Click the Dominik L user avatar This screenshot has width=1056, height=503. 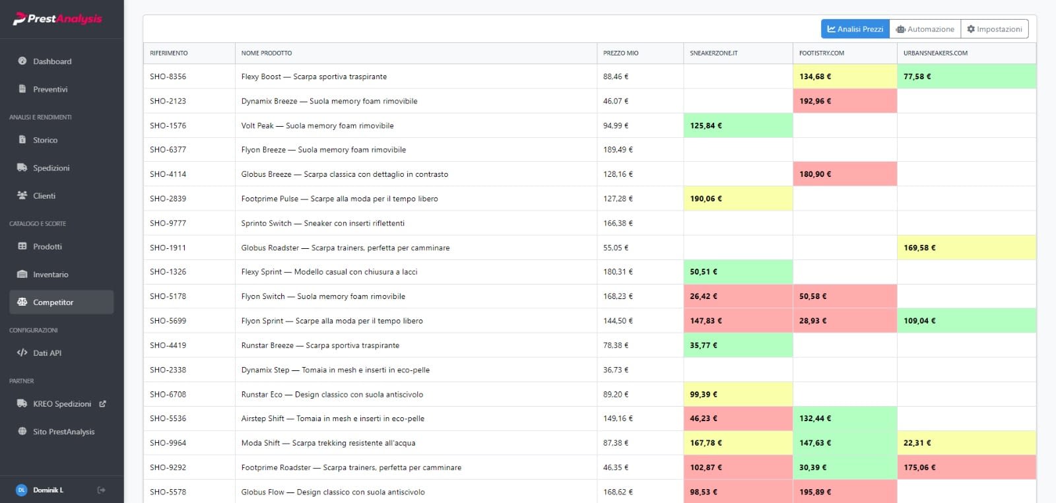coord(21,490)
